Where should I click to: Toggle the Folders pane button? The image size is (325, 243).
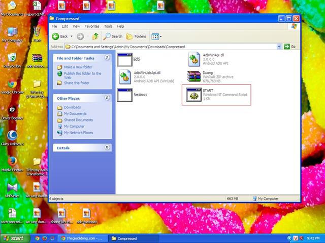136,36
